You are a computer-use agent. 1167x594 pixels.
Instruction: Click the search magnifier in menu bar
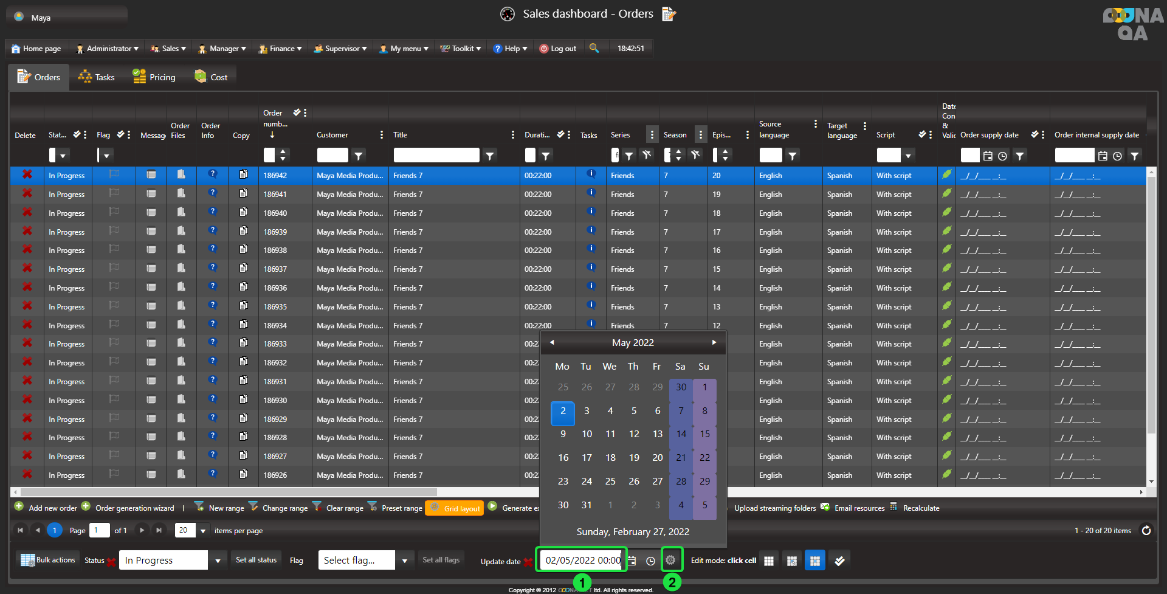point(594,48)
